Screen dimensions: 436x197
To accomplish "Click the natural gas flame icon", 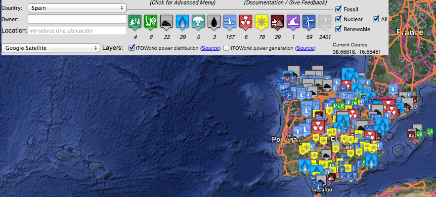I will point(182,22).
